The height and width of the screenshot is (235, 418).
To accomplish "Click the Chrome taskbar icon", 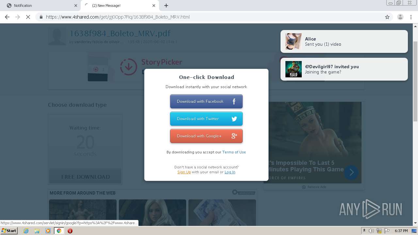I will [59, 231].
